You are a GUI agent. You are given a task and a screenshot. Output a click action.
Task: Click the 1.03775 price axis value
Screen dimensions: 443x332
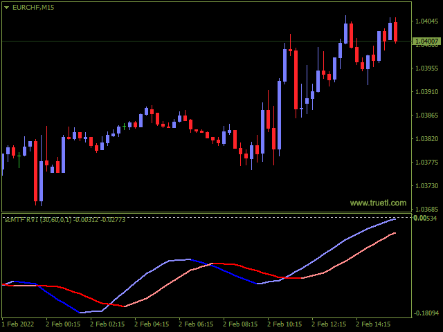(426, 163)
